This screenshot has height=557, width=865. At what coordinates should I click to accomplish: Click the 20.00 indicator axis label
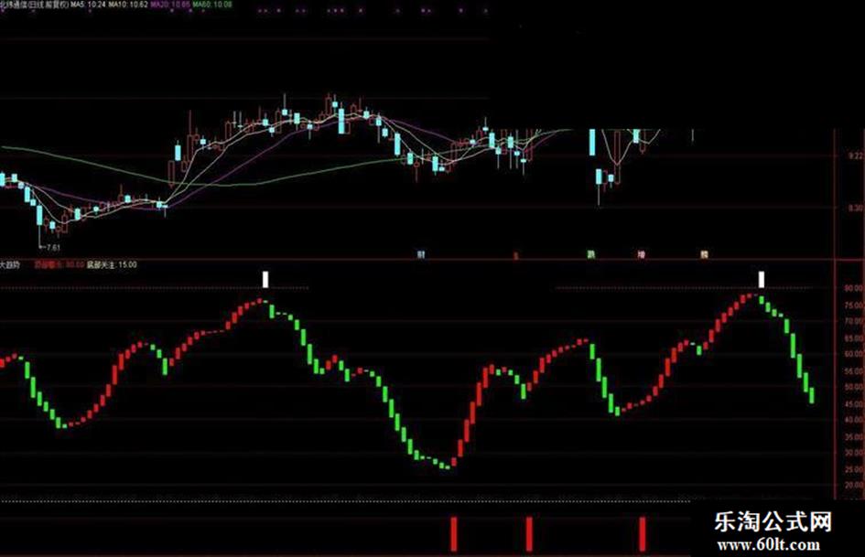point(853,486)
